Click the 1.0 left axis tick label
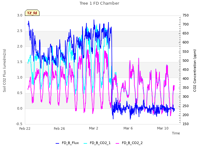Screen dimensions: 199x149 point(20,77)
